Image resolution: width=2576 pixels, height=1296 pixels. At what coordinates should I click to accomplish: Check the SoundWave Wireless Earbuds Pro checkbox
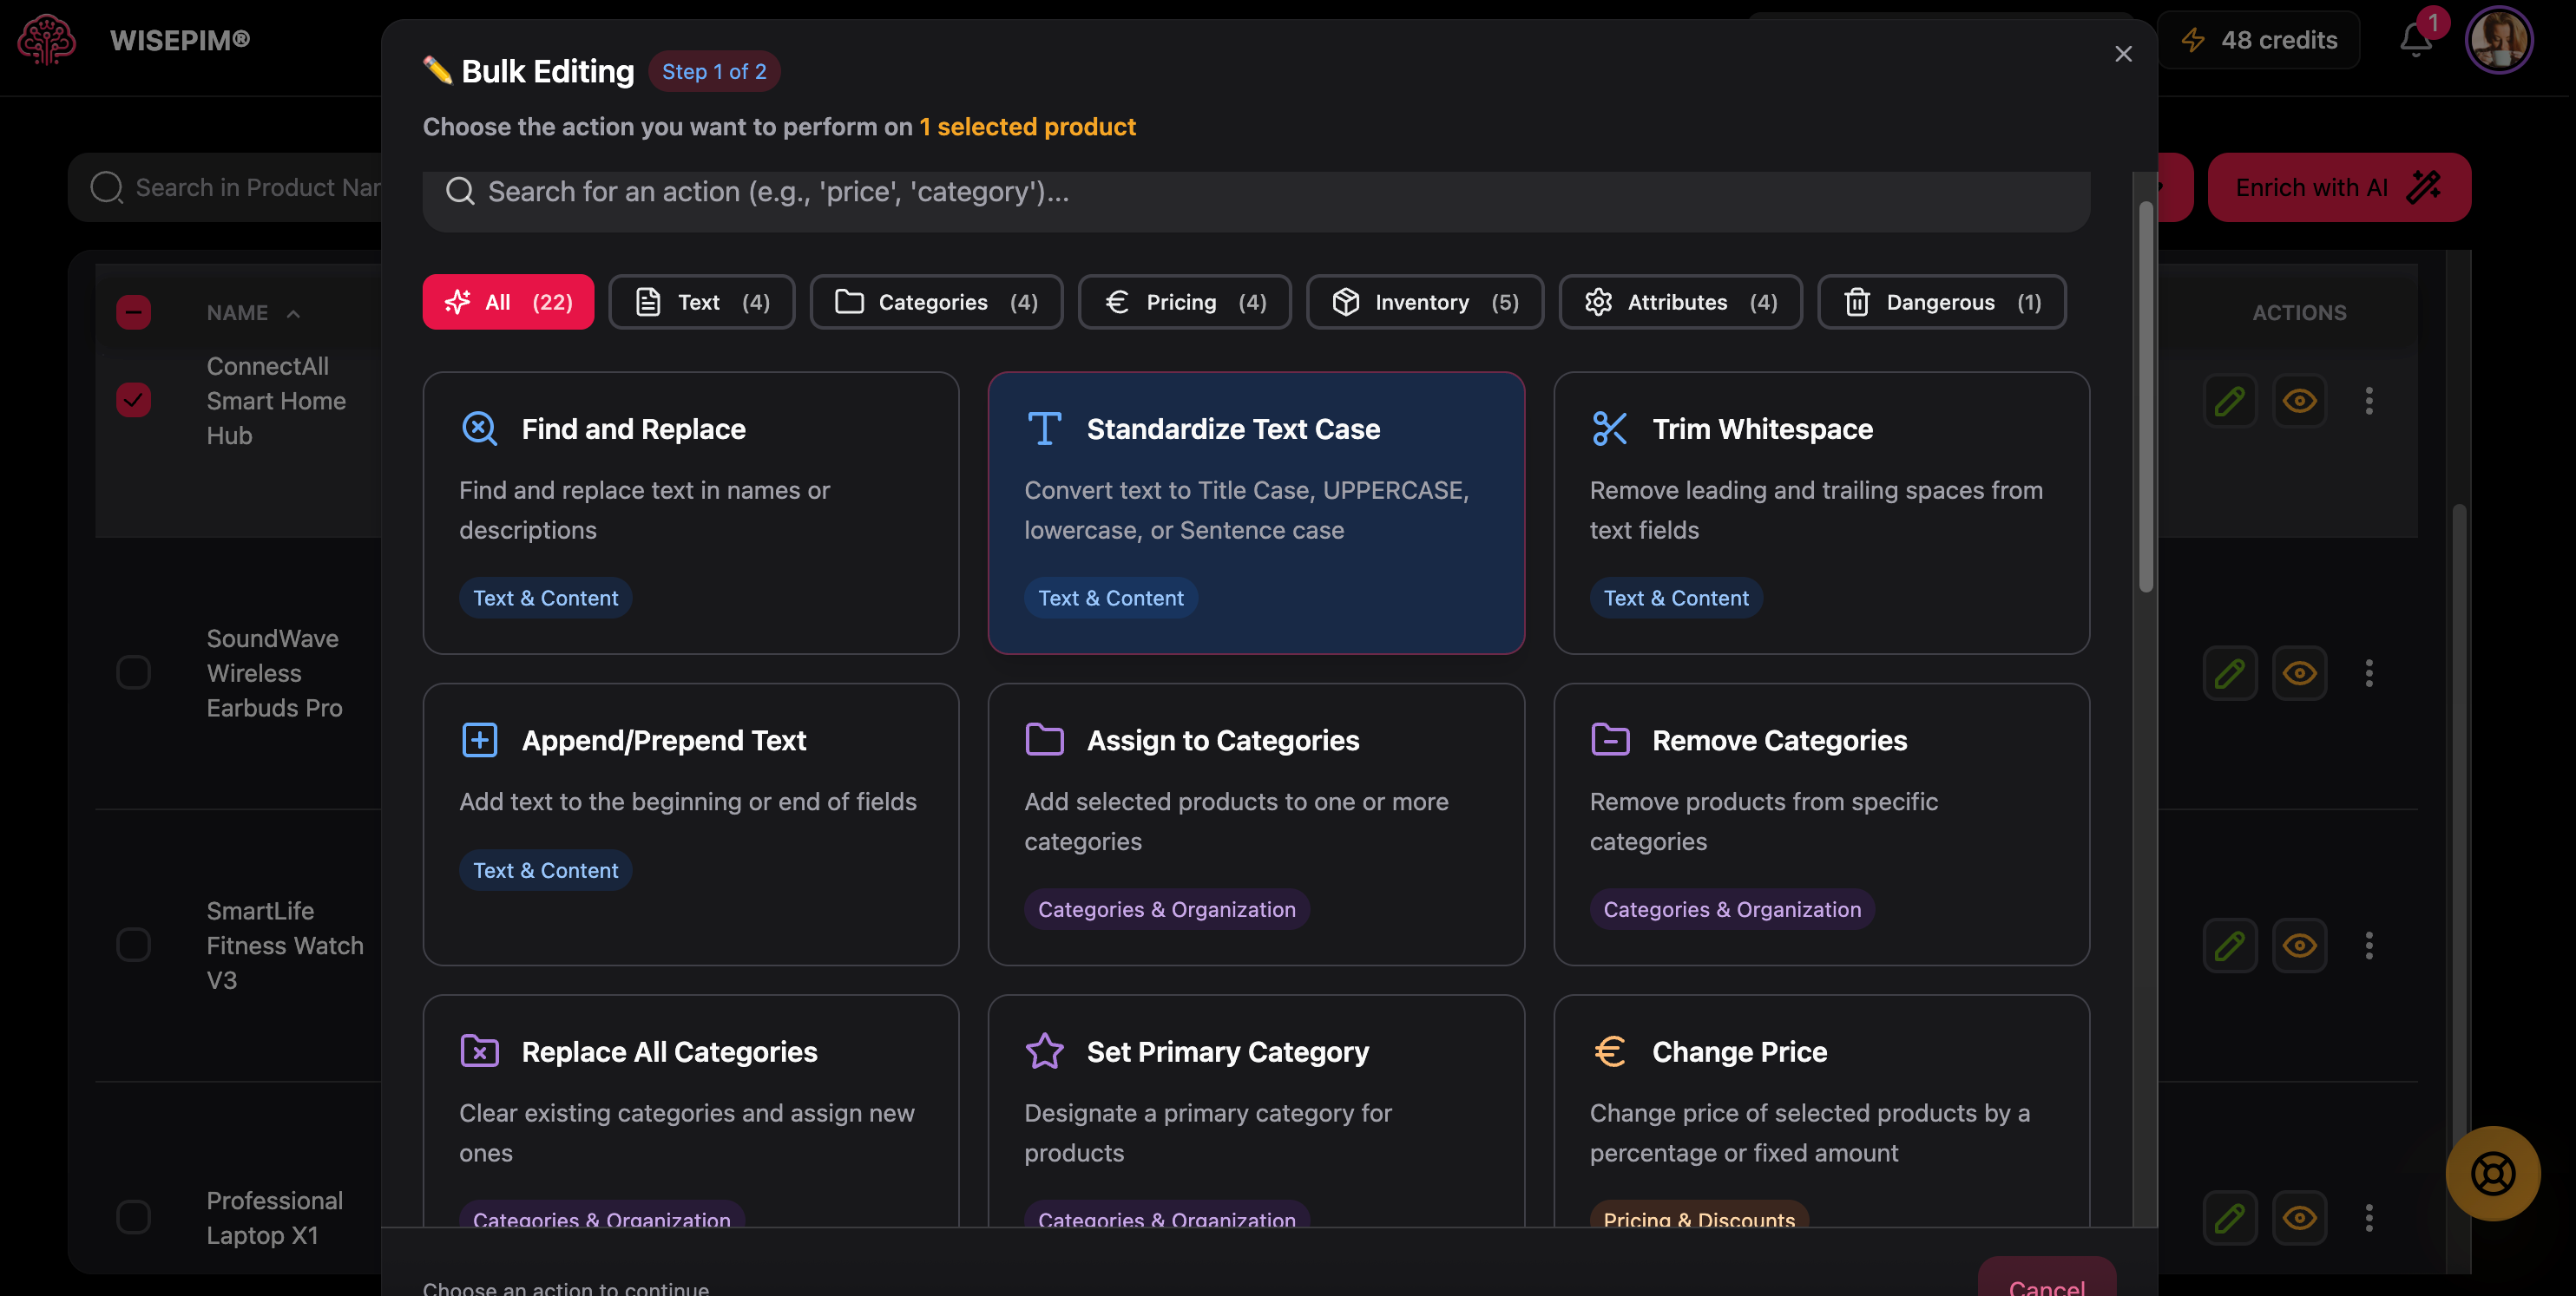(x=133, y=672)
